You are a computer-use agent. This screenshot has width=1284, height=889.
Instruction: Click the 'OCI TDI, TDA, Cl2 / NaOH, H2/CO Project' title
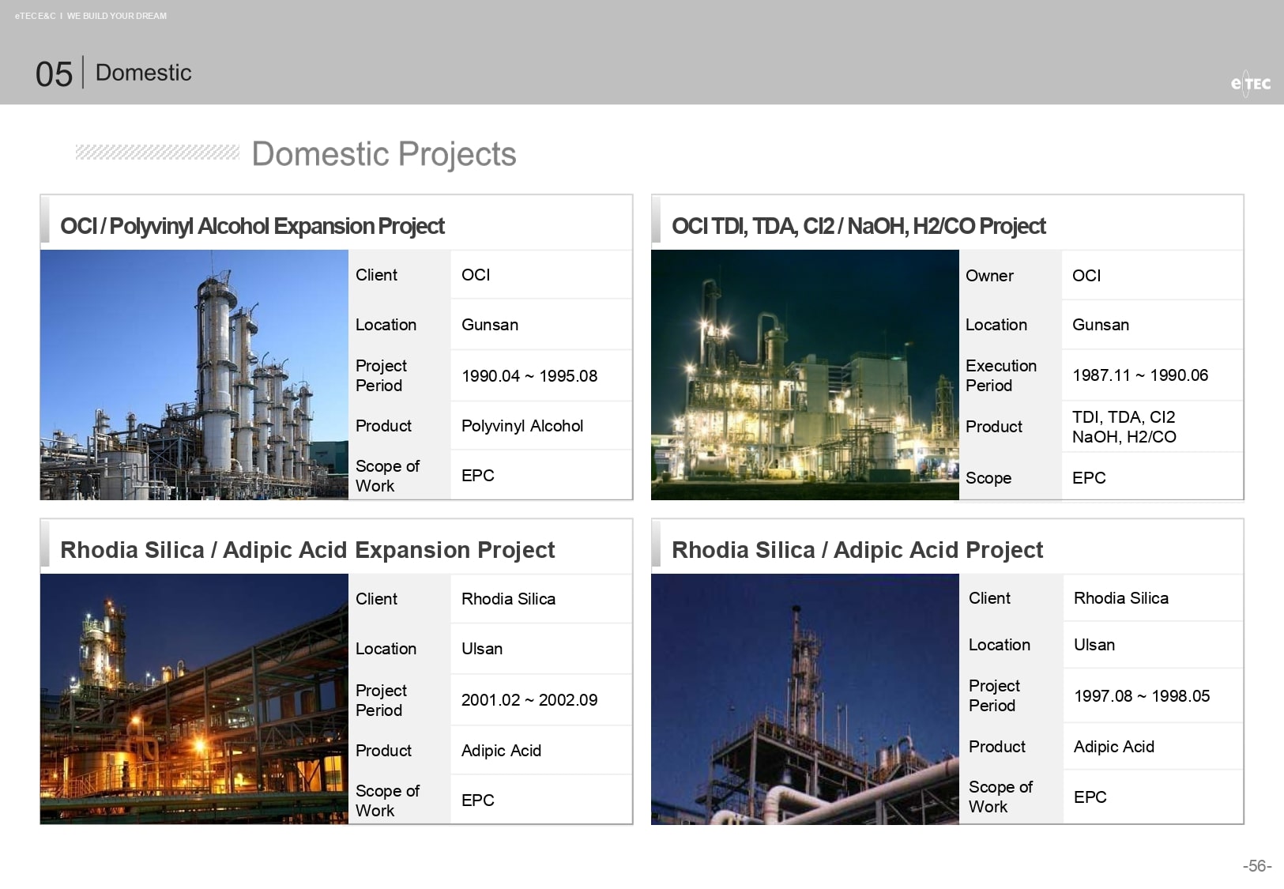point(859,227)
